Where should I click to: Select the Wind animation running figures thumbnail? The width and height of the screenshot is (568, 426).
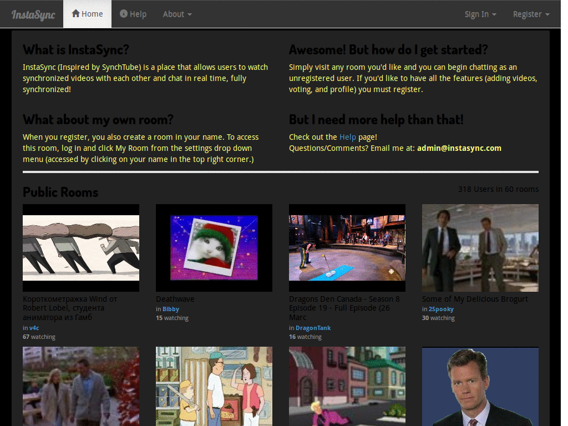(x=81, y=247)
